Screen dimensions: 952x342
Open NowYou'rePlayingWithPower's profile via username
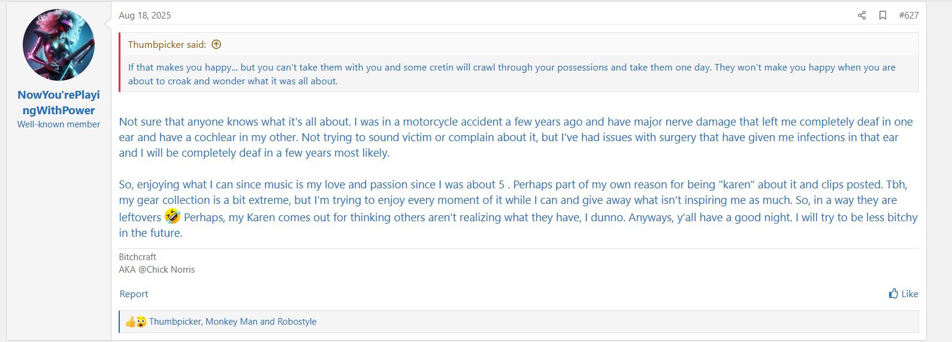click(59, 102)
